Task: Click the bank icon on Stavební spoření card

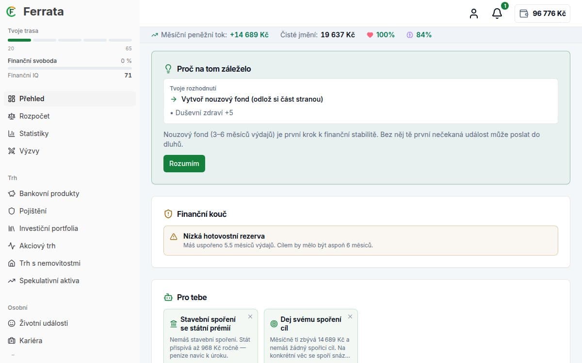Action: (174, 323)
